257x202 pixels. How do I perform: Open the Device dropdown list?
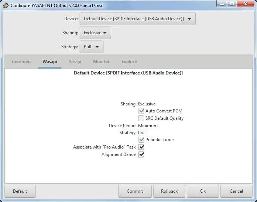[137, 19]
